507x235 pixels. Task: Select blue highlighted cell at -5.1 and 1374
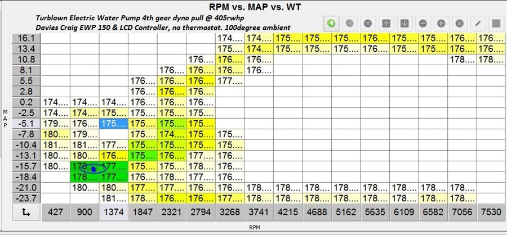click(x=113, y=124)
